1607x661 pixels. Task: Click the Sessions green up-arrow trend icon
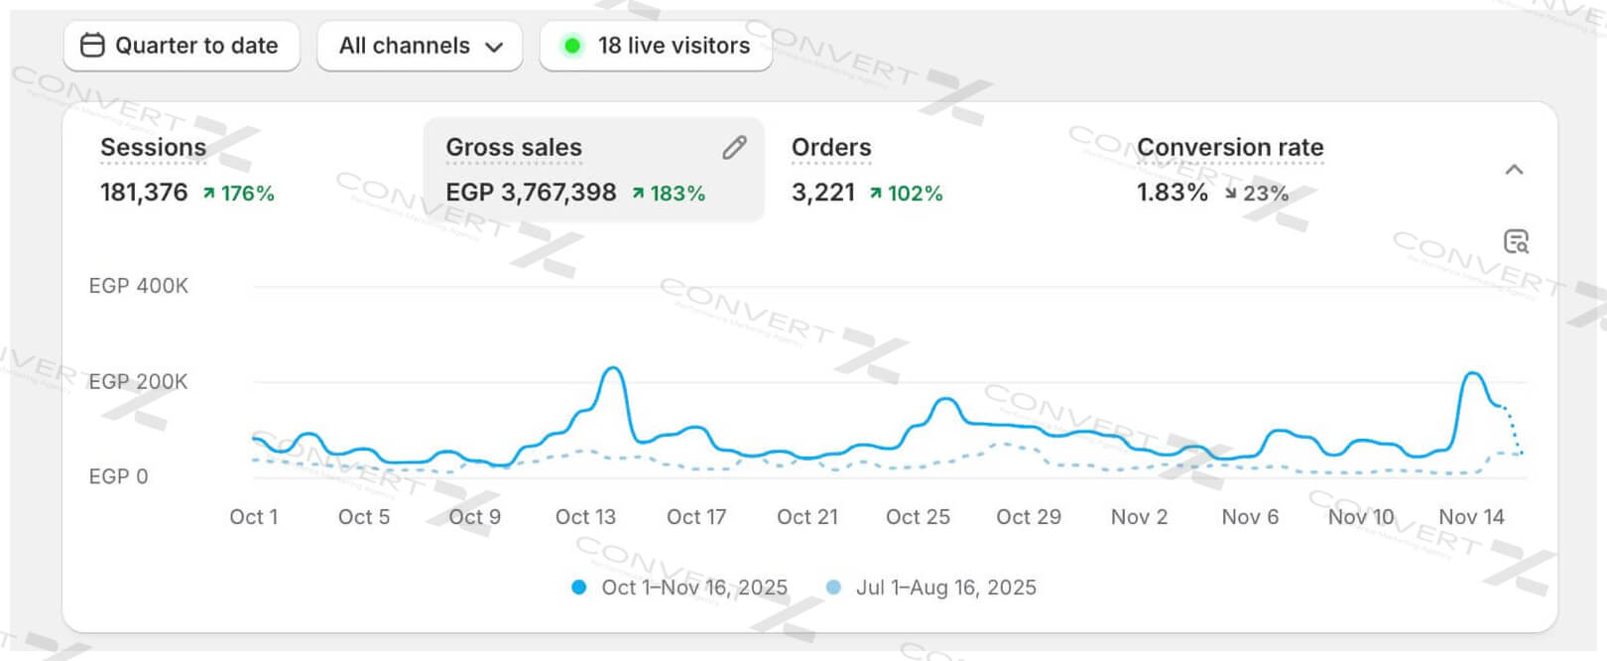tap(209, 194)
